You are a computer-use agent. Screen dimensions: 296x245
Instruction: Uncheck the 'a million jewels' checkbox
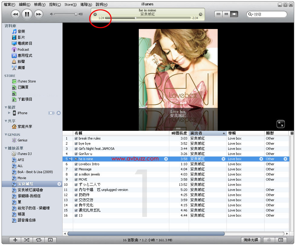(76, 175)
